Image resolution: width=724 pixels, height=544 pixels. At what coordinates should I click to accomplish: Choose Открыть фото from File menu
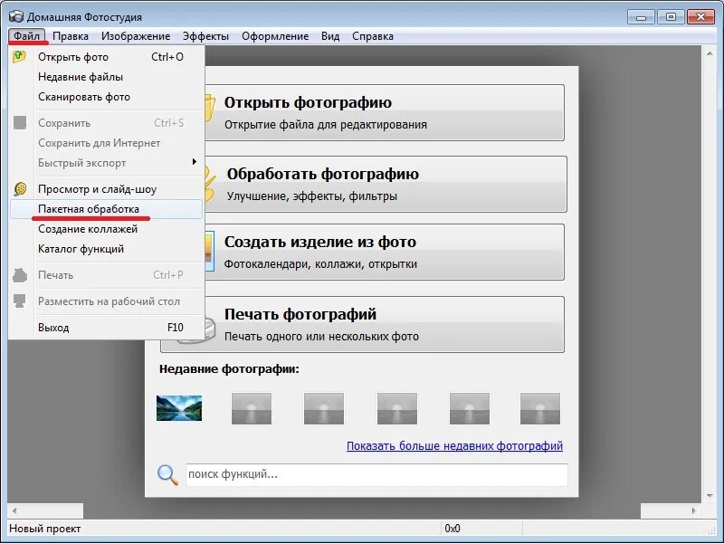click(106, 57)
